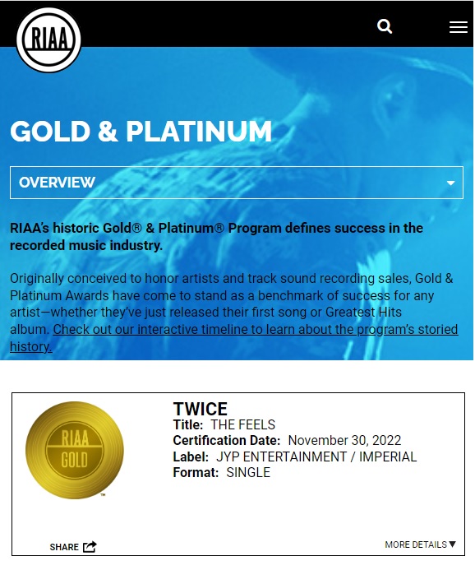Click the paragraph starting "Originally conceived"
The image size is (475, 570).
click(x=233, y=313)
